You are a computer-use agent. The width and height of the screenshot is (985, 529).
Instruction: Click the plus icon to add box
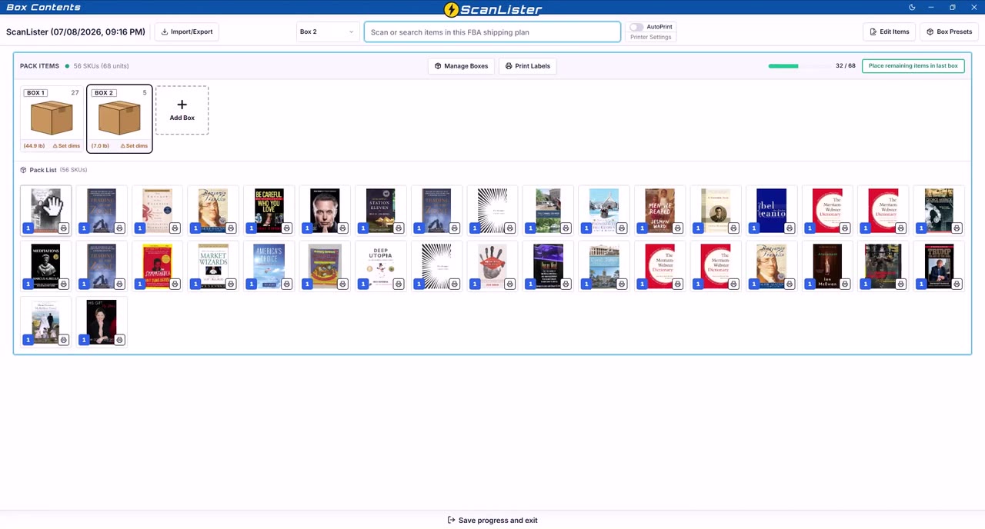pyautogui.click(x=182, y=105)
